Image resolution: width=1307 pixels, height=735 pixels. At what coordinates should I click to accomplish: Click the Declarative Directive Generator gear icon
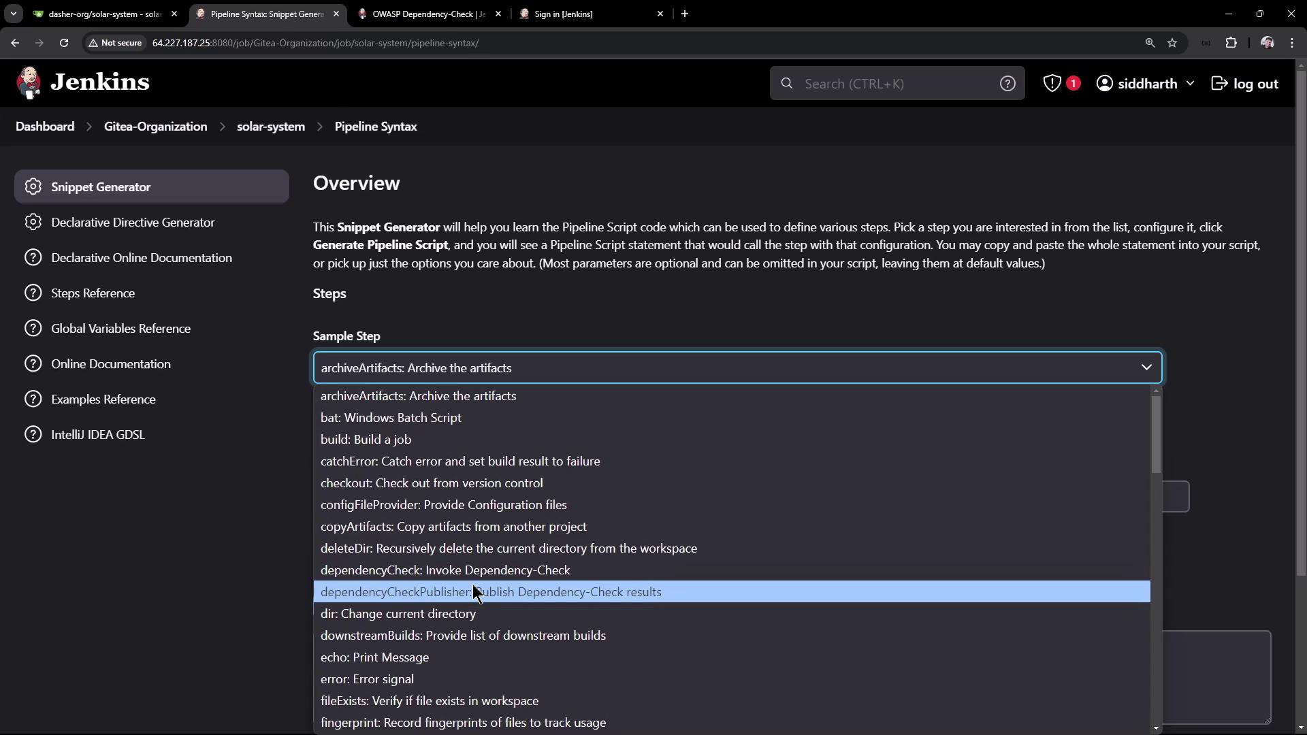pyautogui.click(x=33, y=222)
